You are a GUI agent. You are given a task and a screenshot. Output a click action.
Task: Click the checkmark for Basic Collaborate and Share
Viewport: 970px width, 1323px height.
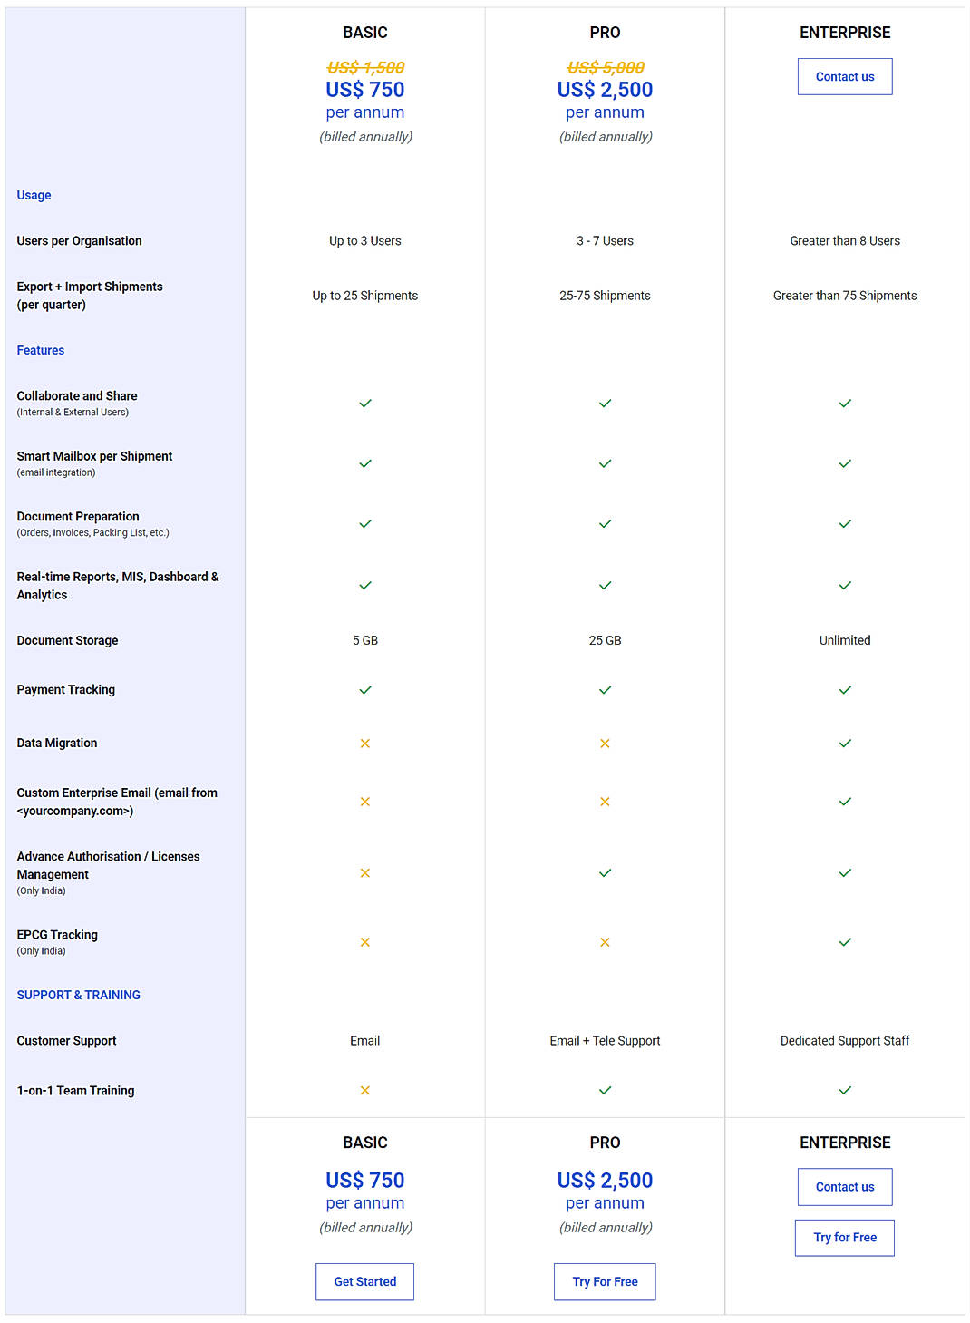tap(364, 403)
